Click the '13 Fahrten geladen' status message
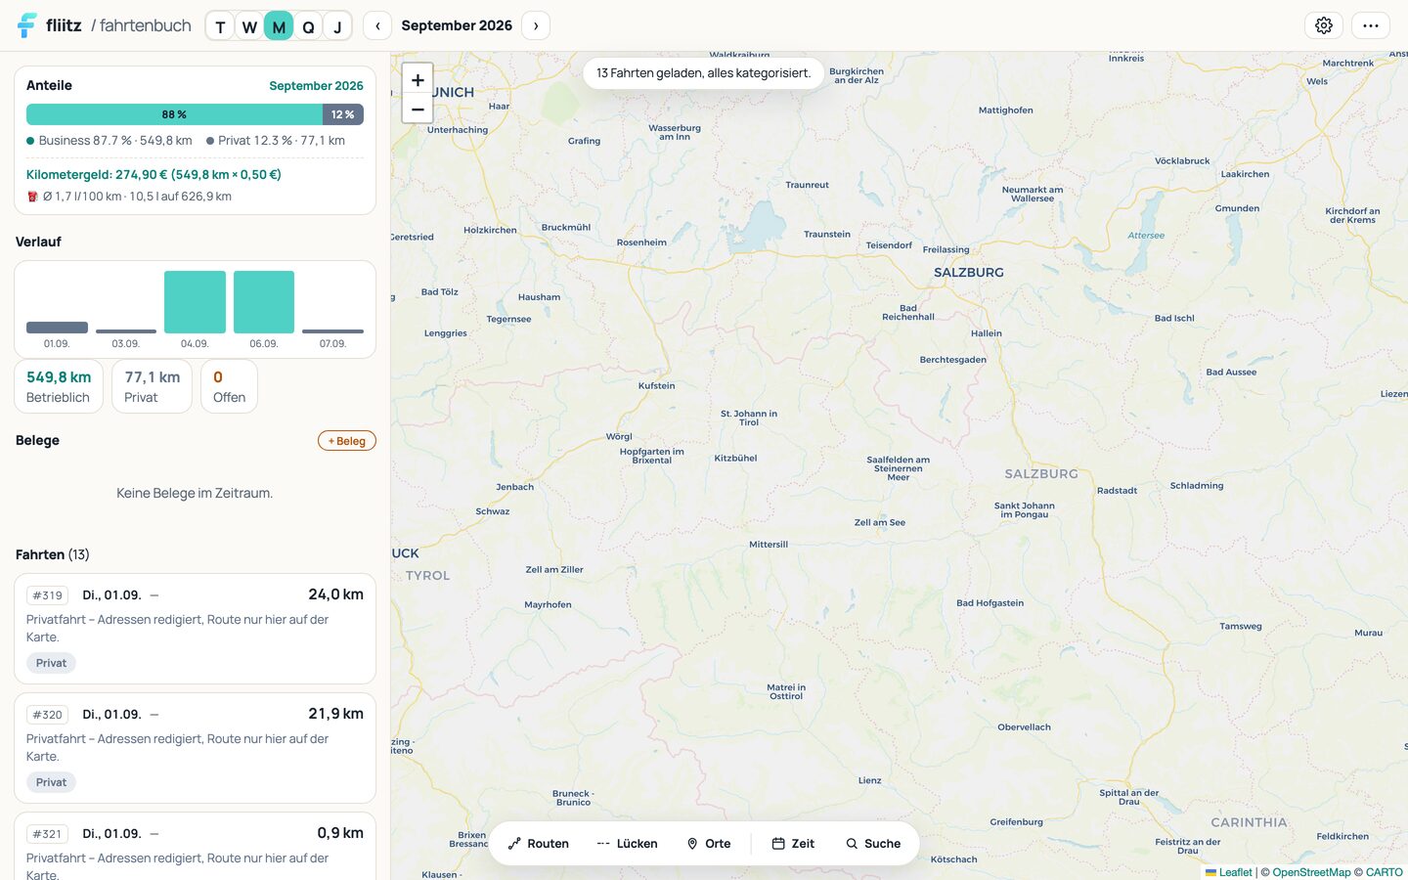The height and width of the screenshot is (880, 1408). pos(704,73)
